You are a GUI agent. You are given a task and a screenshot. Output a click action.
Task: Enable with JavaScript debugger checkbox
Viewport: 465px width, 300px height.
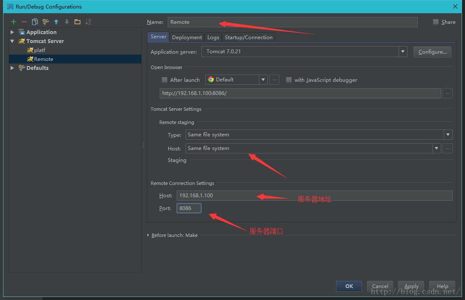tap(289, 80)
